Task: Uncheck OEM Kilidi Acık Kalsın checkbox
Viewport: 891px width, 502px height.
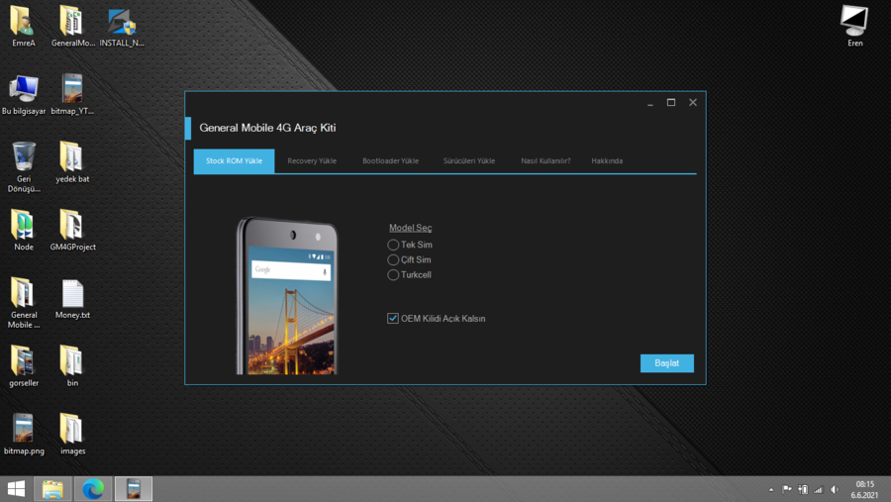Action: tap(393, 319)
